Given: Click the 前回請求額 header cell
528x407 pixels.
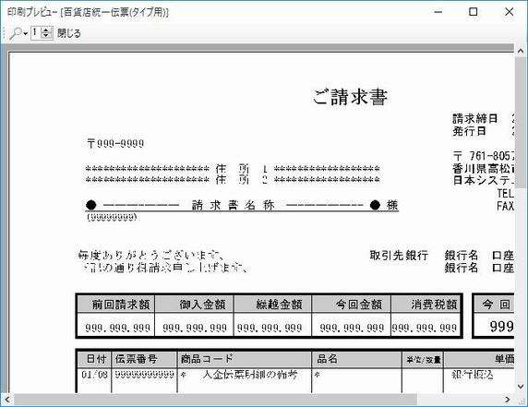Looking at the screenshot, I should click(116, 305).
